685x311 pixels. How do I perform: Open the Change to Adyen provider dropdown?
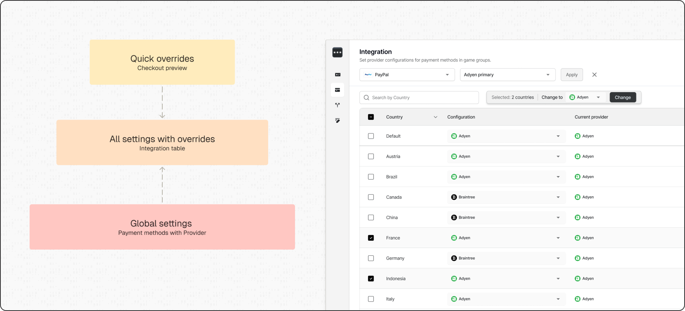coord(585,98)
